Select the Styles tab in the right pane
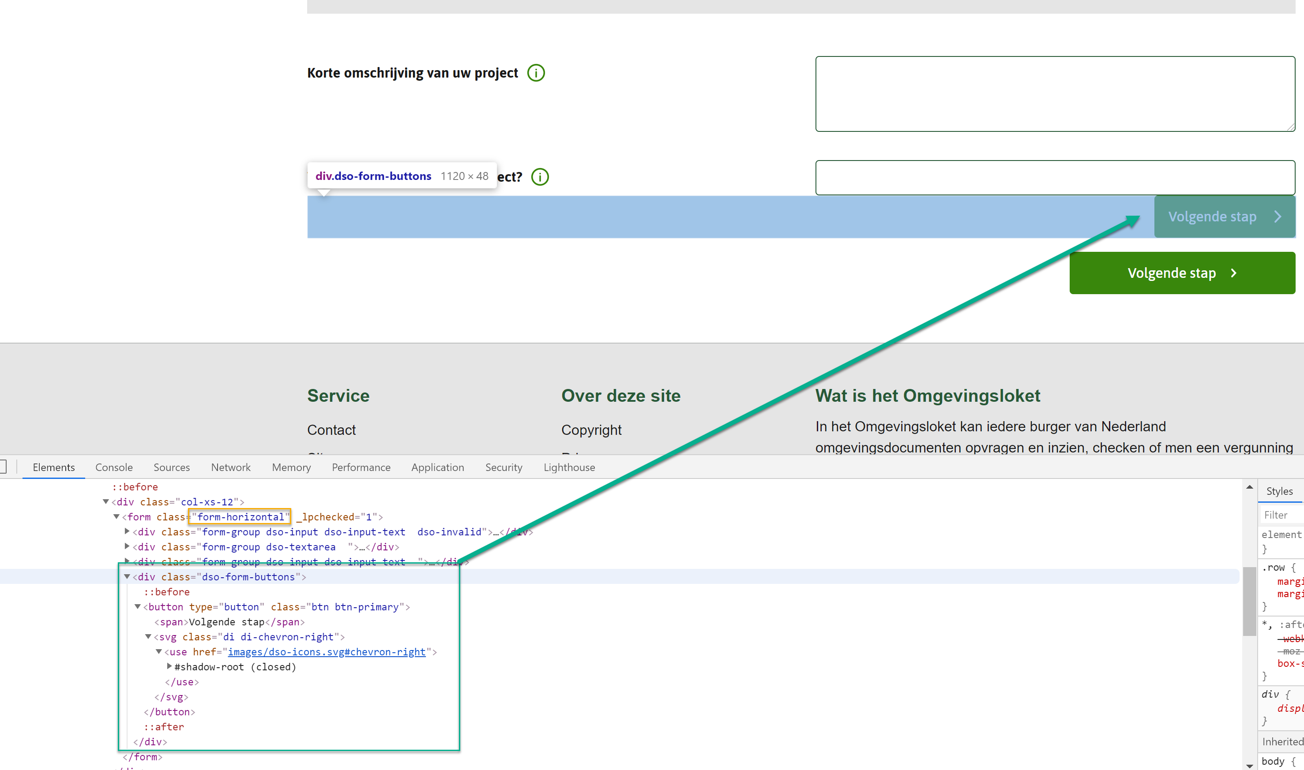 1279,491
